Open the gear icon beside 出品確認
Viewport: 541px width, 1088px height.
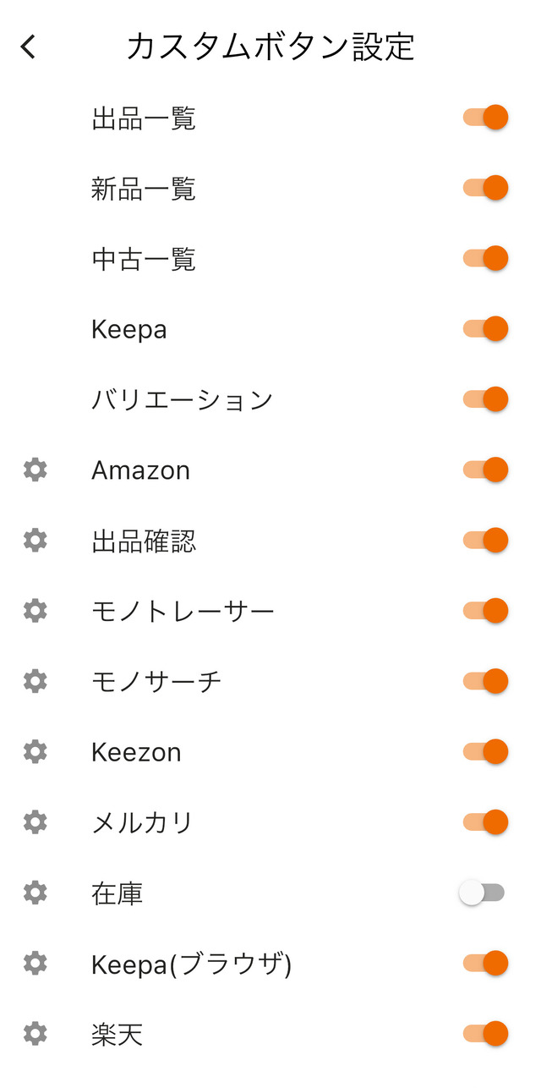coord(35,540)
